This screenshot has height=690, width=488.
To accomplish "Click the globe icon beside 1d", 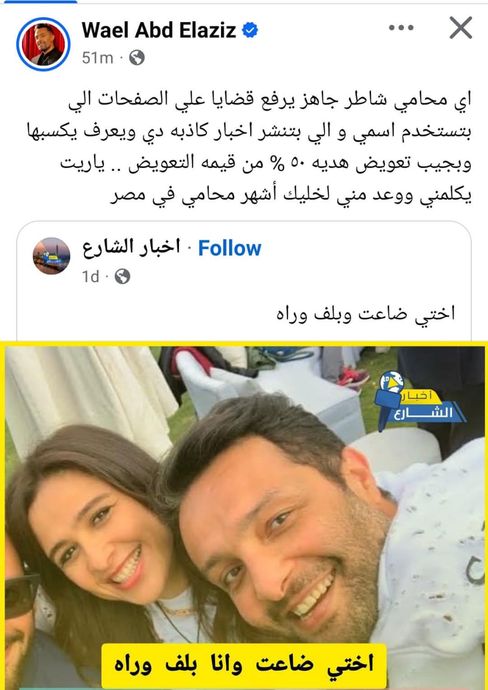I will click(122, 277).
